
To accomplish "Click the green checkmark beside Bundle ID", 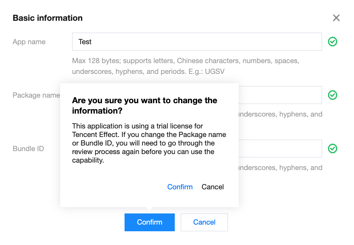I will 332,148.
